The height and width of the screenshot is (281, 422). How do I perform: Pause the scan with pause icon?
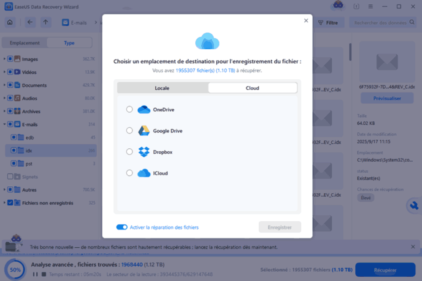35,274
